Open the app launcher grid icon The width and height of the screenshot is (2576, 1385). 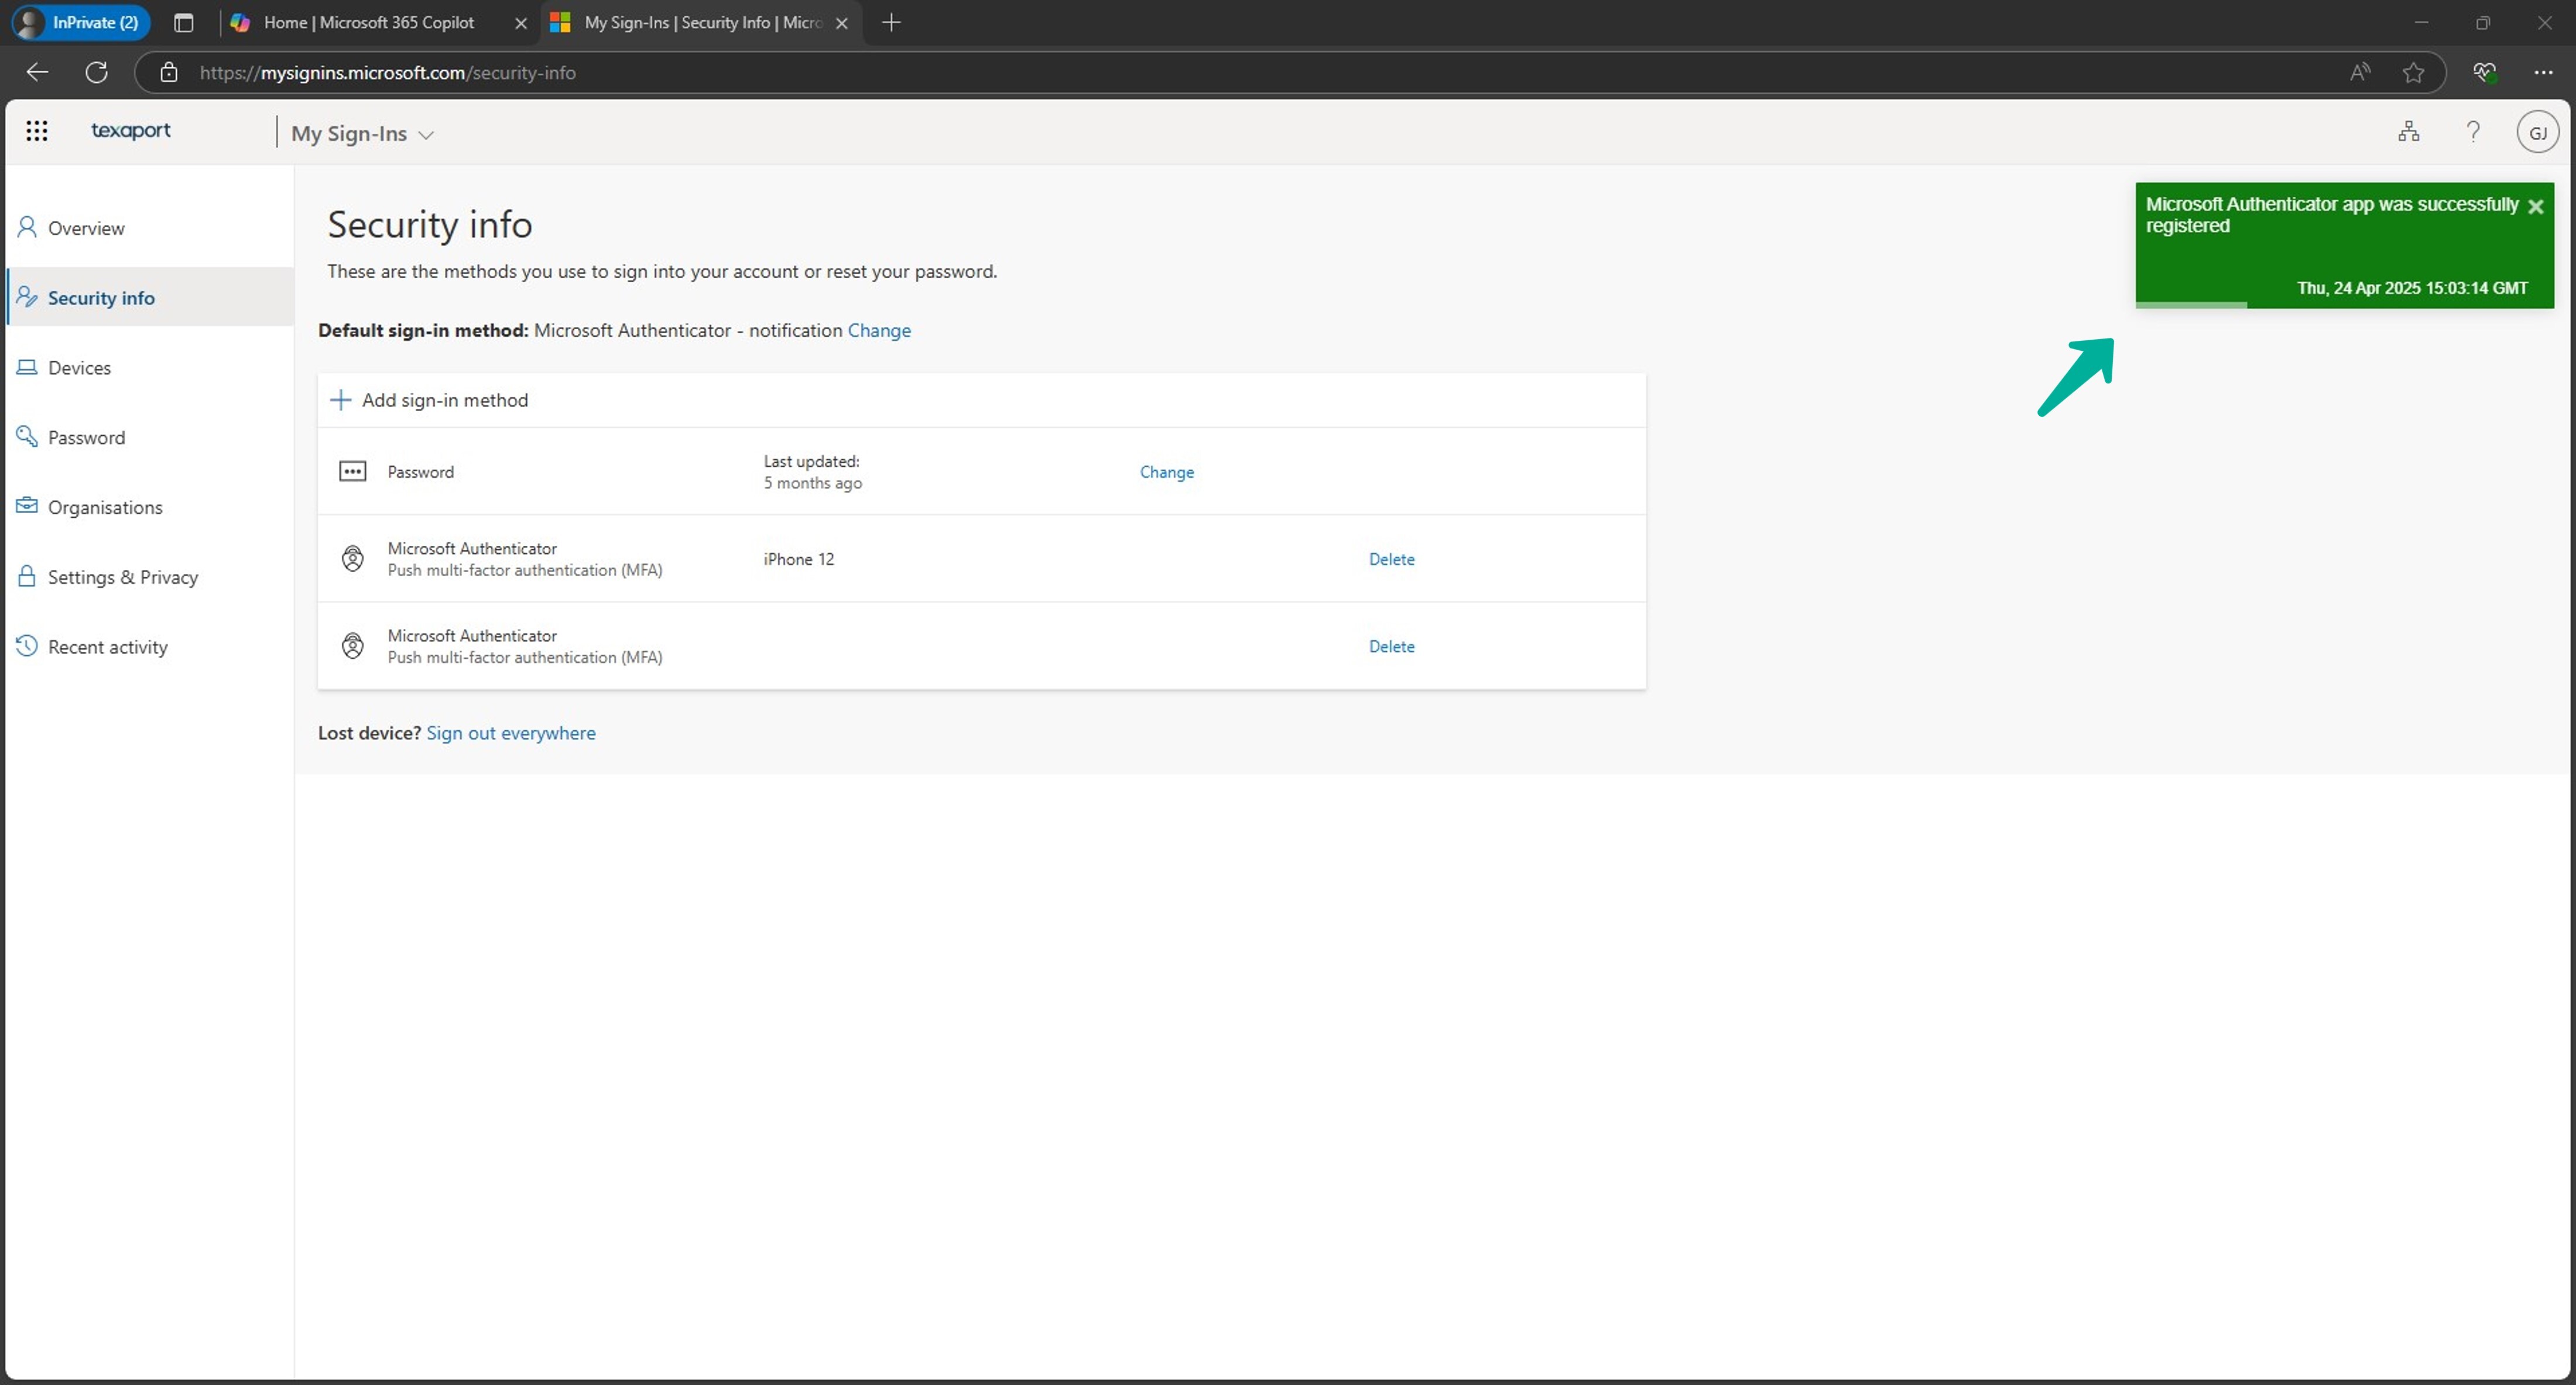(37, 130)
